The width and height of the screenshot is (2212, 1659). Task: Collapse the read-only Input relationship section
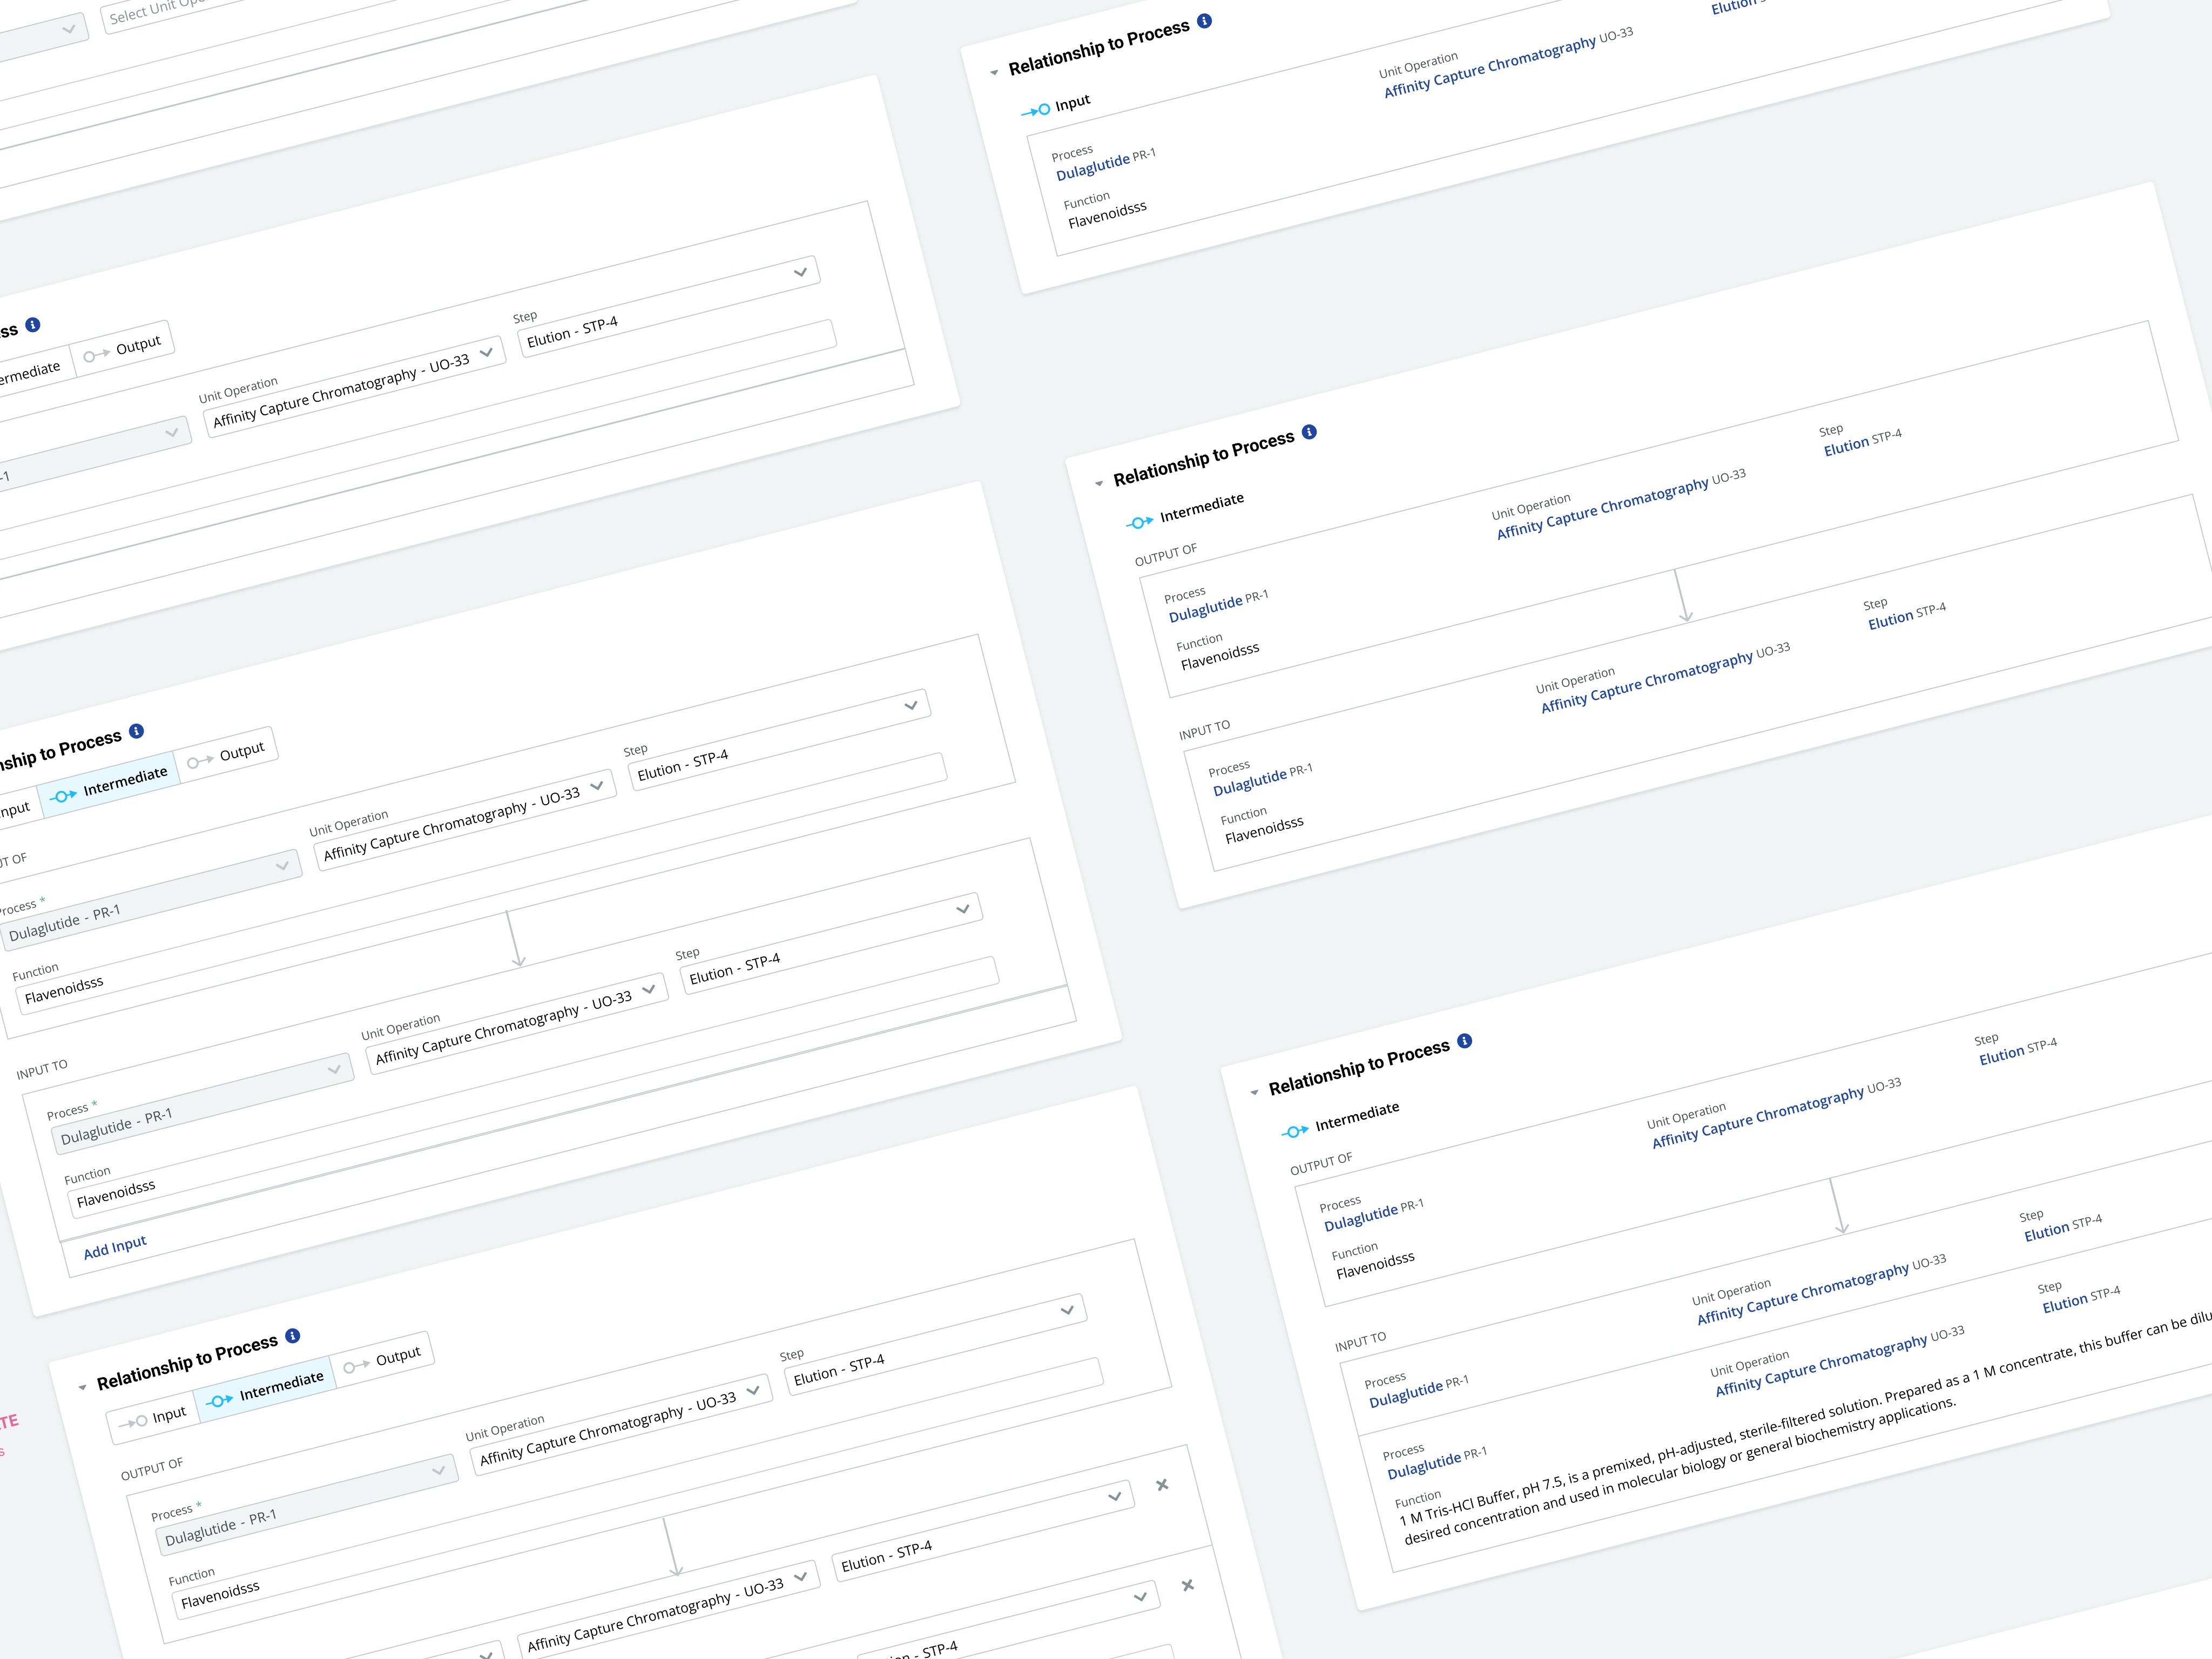(x=994, y=72)
